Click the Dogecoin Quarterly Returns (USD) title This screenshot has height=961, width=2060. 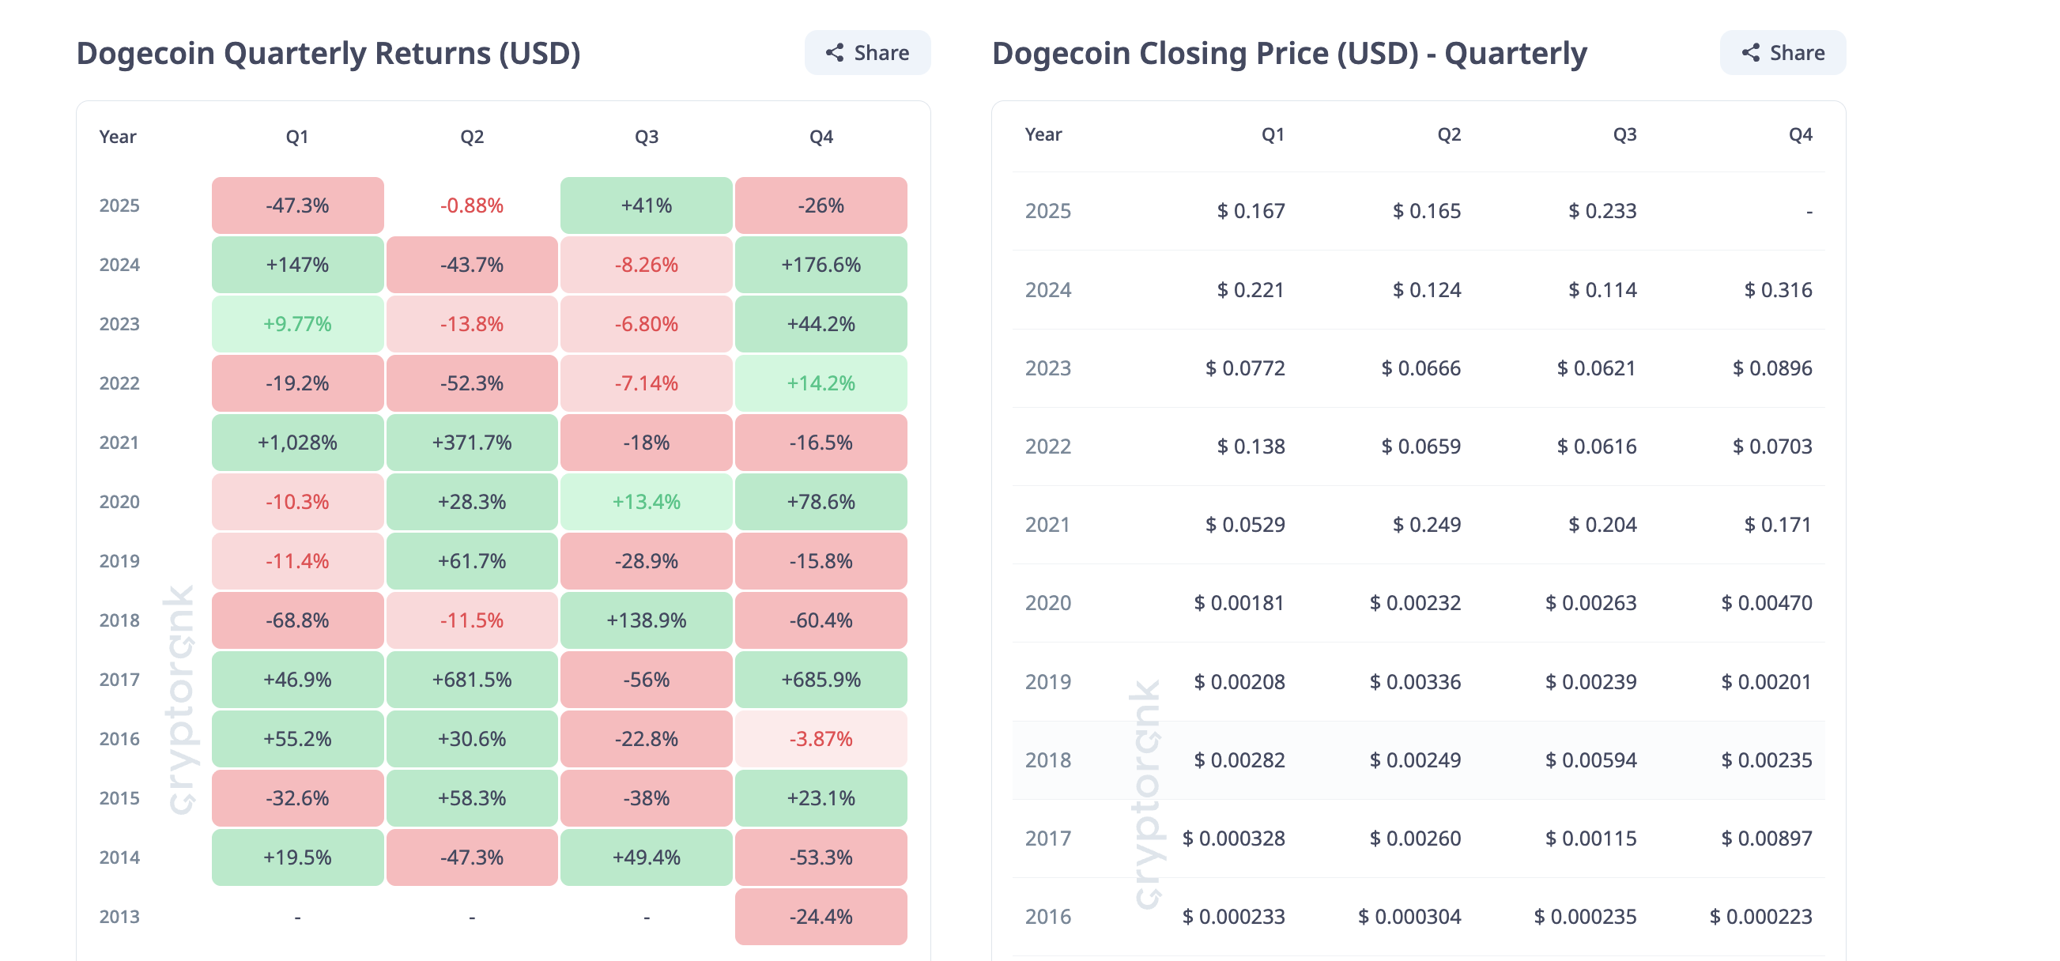(x=330, y=53)
